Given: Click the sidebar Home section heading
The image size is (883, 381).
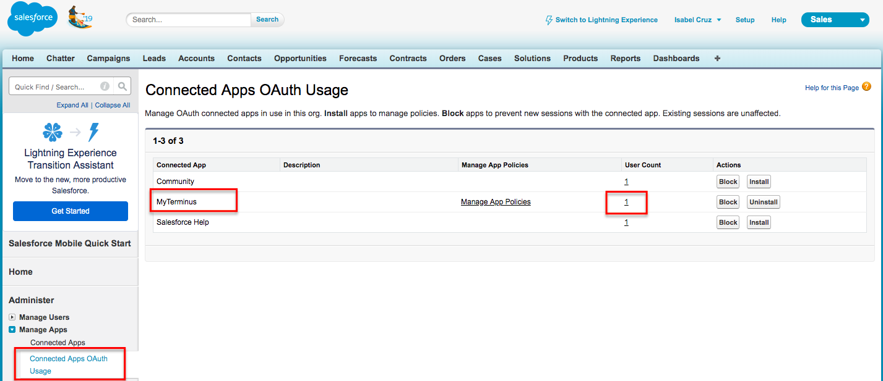Looking at the screenshot, I should [x=20, y=272].
